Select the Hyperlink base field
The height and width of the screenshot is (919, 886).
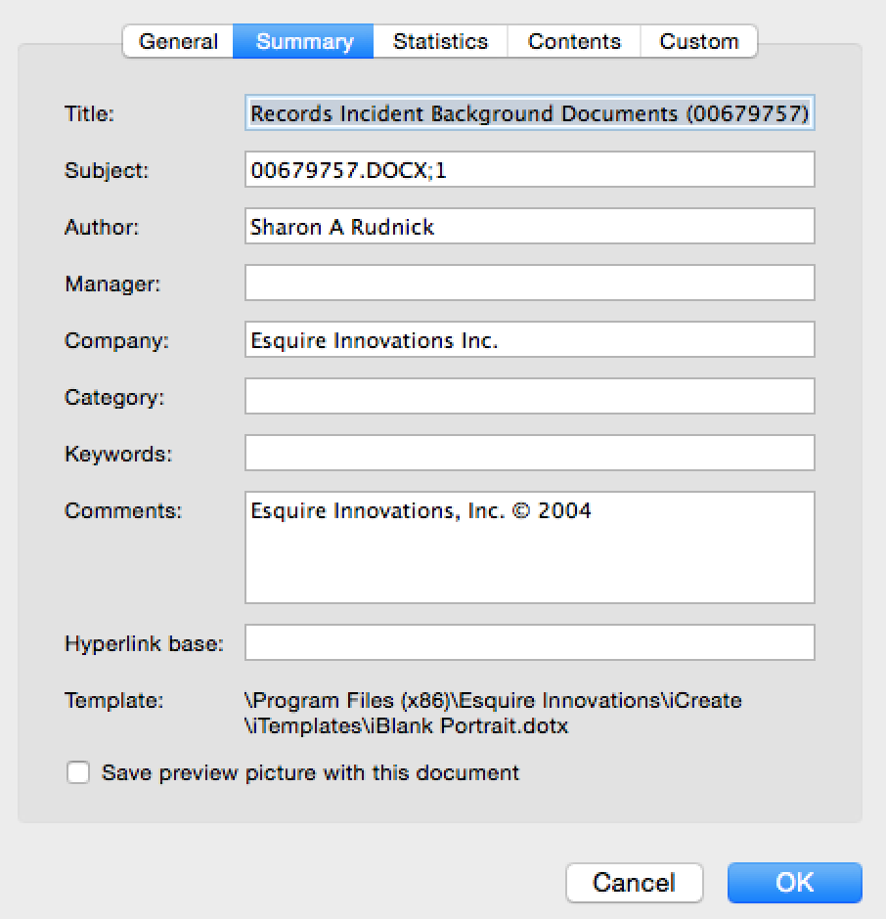click(x=529, y=642)
